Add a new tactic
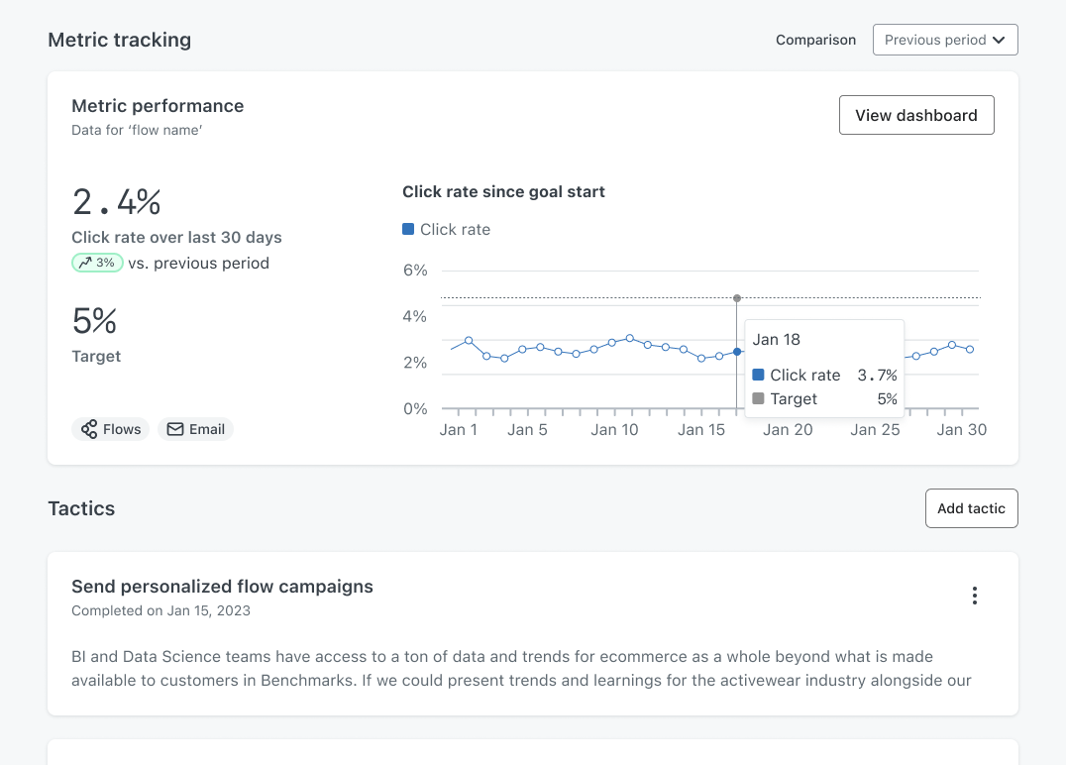The height and width of the screenshot is (765, 1066). [x=971, y=508]
